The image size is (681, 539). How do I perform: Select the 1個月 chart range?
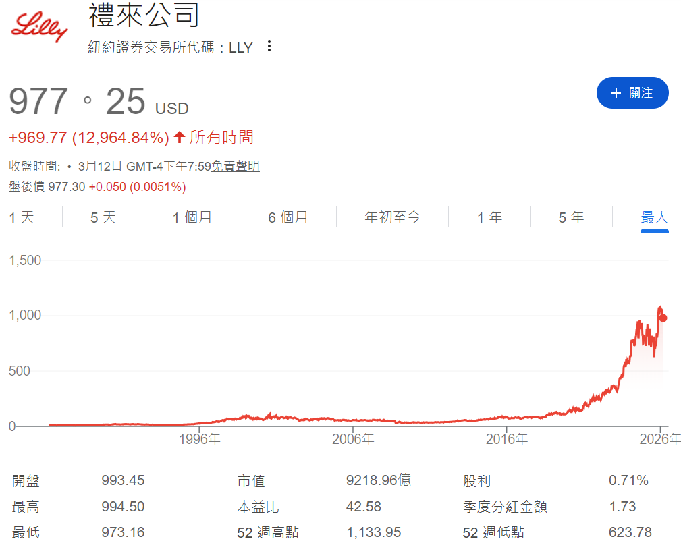coord(192,217)
